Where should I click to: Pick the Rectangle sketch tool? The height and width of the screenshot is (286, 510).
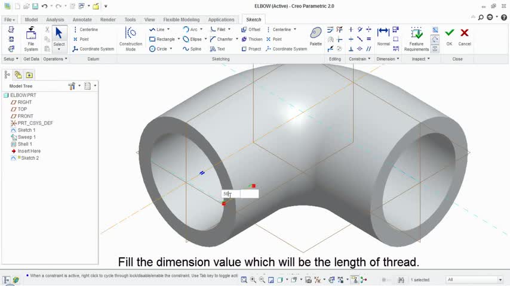(x=162, y=39)
